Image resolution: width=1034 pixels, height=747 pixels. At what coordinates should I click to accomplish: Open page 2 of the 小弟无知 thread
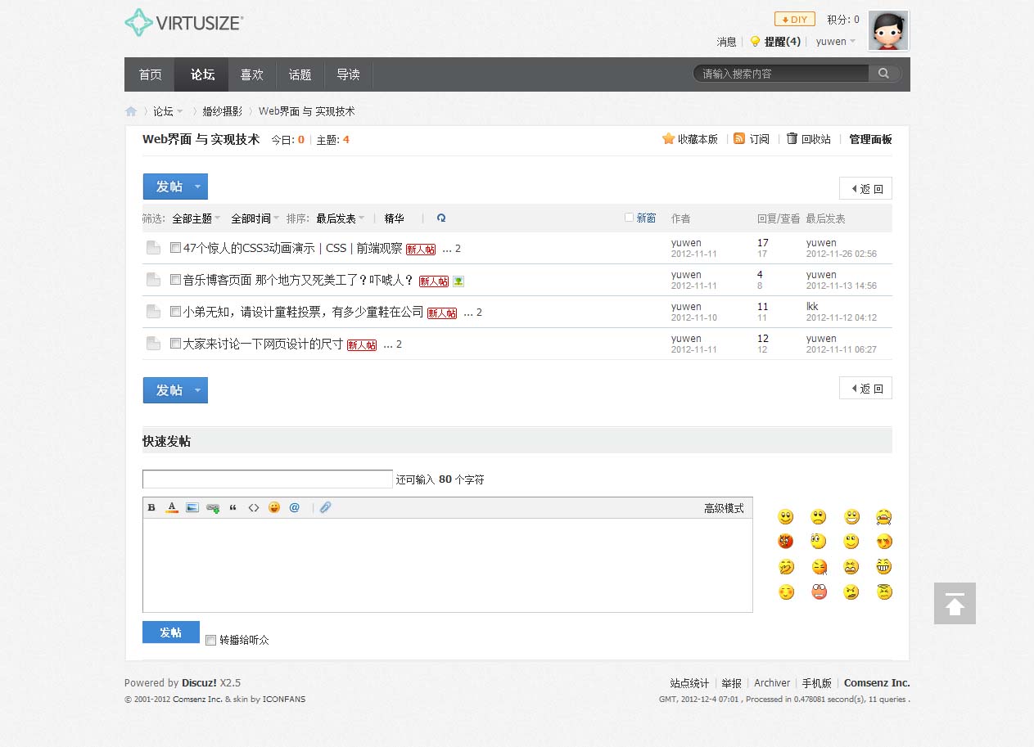(x=479, y=313)
